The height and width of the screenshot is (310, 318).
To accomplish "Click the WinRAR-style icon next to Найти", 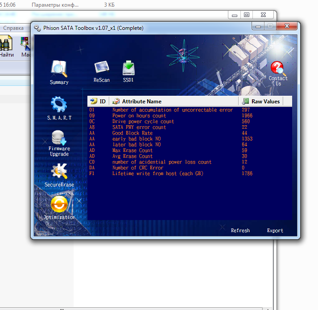I will (25, 43).
